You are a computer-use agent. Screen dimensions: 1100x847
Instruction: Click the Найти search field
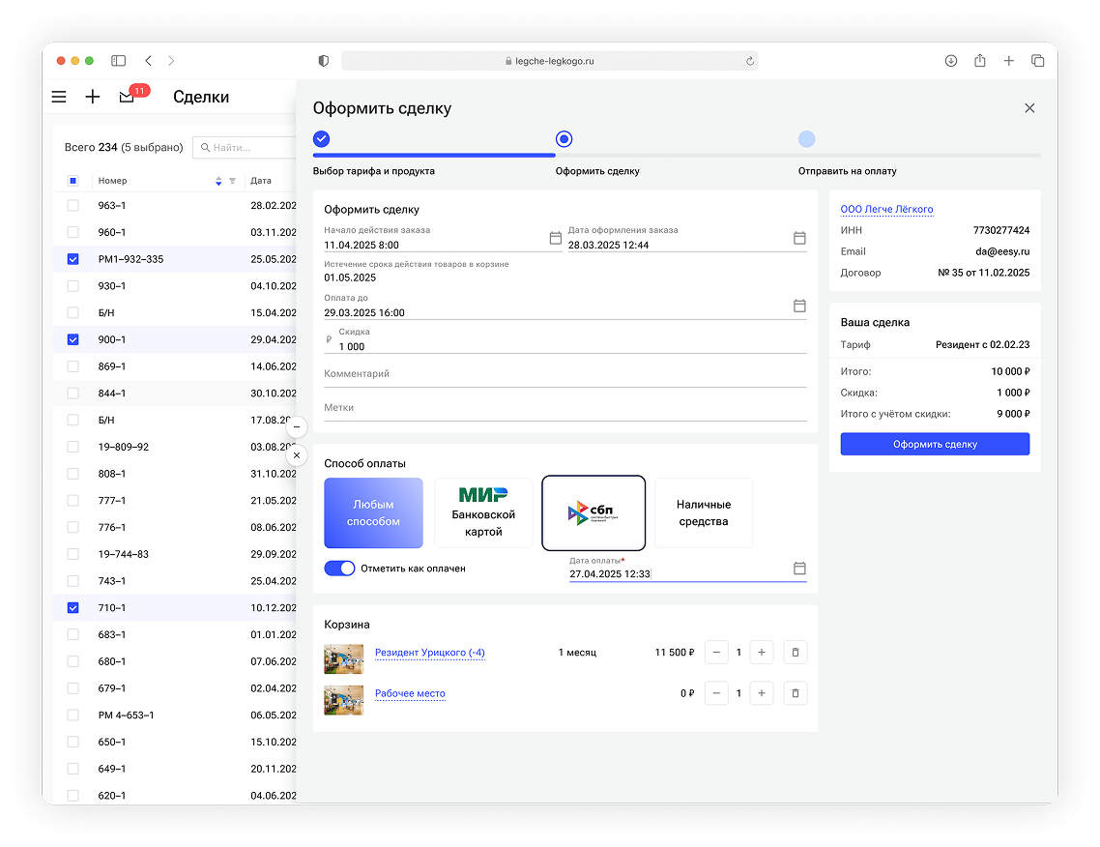[245, 147]
